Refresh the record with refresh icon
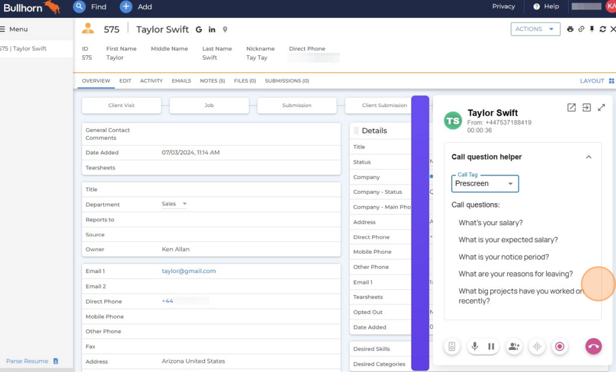Screen dimensions: 616x372 tap(603, 29)
